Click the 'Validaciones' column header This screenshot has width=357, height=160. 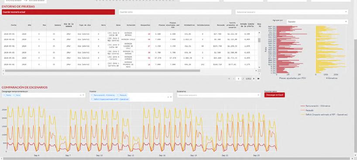203,25
